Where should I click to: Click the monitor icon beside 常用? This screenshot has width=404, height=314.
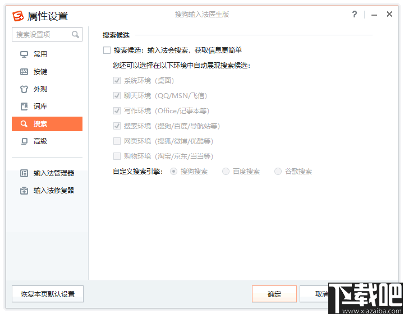click(x=24, y=54)
